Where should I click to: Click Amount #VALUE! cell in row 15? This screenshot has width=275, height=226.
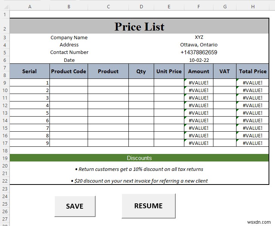pyautogui.click(x=199, y=128)
